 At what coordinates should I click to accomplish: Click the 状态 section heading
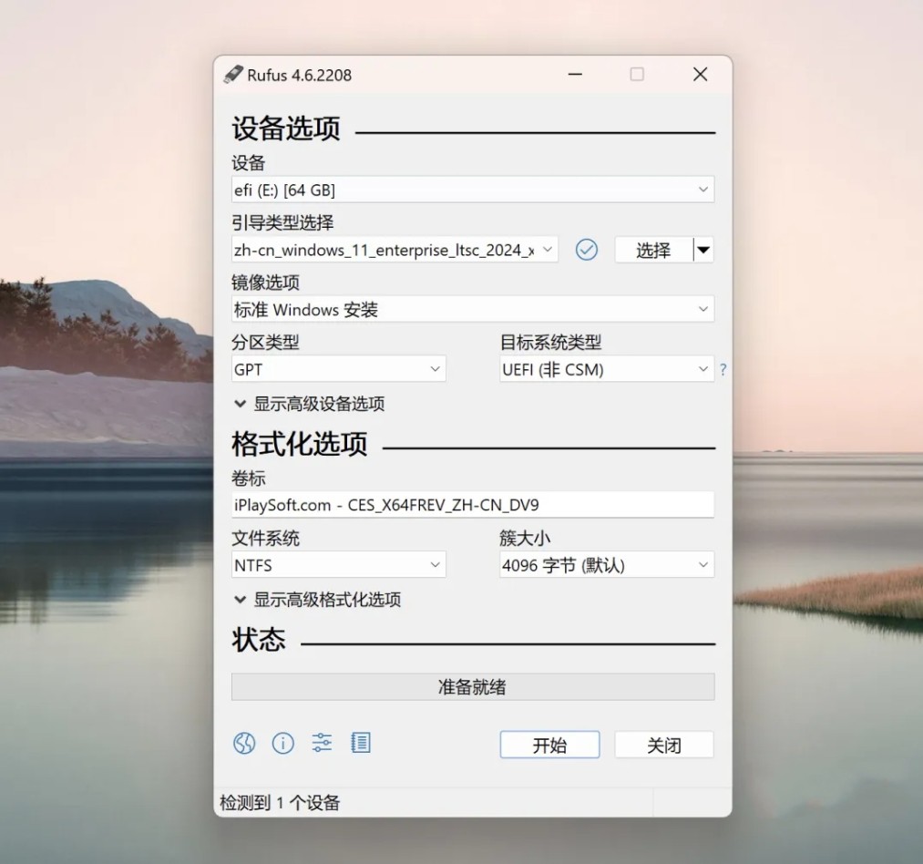[x=259, y=640]
